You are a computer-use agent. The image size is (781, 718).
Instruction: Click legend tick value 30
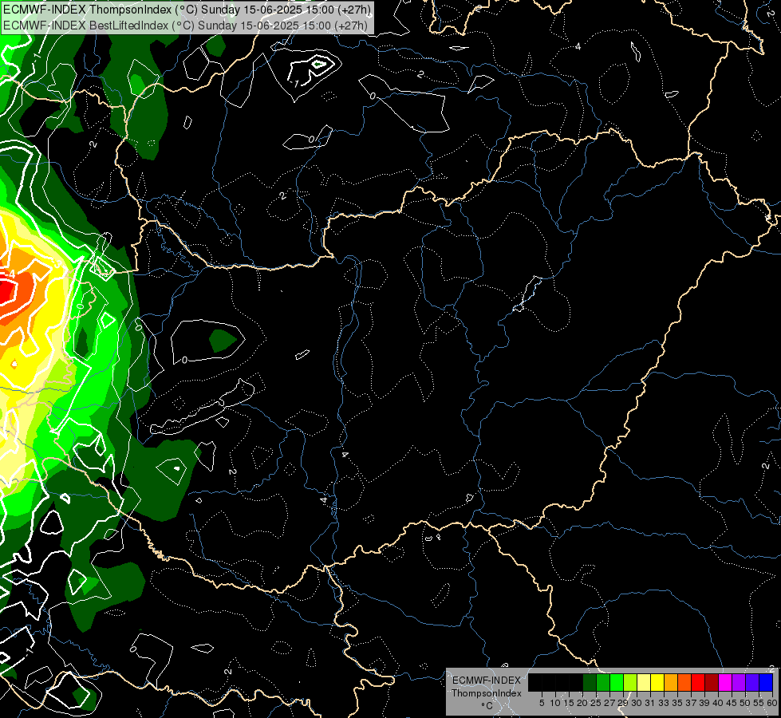click(637, 703)
